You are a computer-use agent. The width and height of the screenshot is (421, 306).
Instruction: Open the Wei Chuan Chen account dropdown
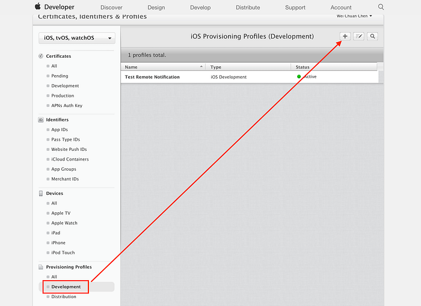tap(354, 16)
